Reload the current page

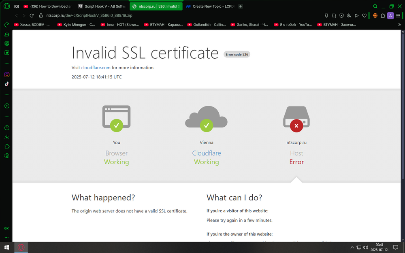click(x=32, y=15)
